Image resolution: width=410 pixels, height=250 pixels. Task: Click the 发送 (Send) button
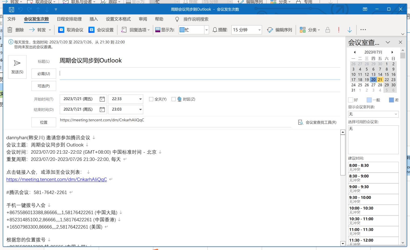tap(17, 67)
